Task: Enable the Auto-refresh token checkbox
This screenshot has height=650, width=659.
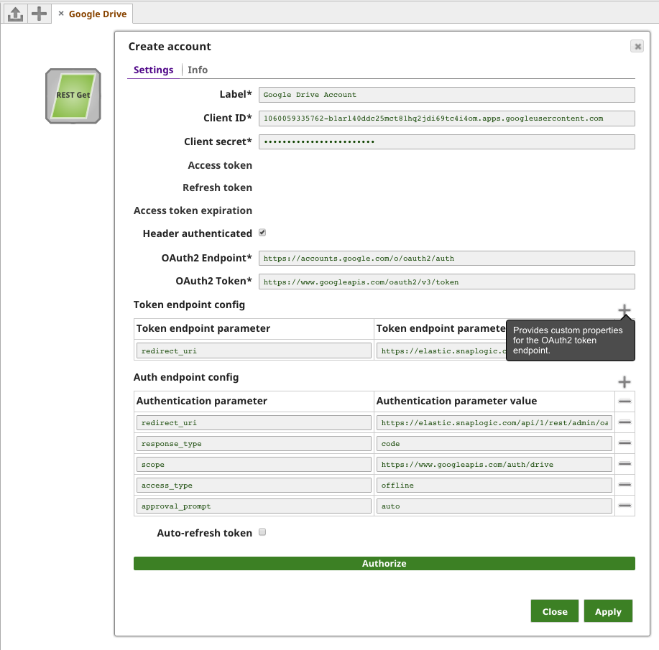Action: tap(262, 532)
